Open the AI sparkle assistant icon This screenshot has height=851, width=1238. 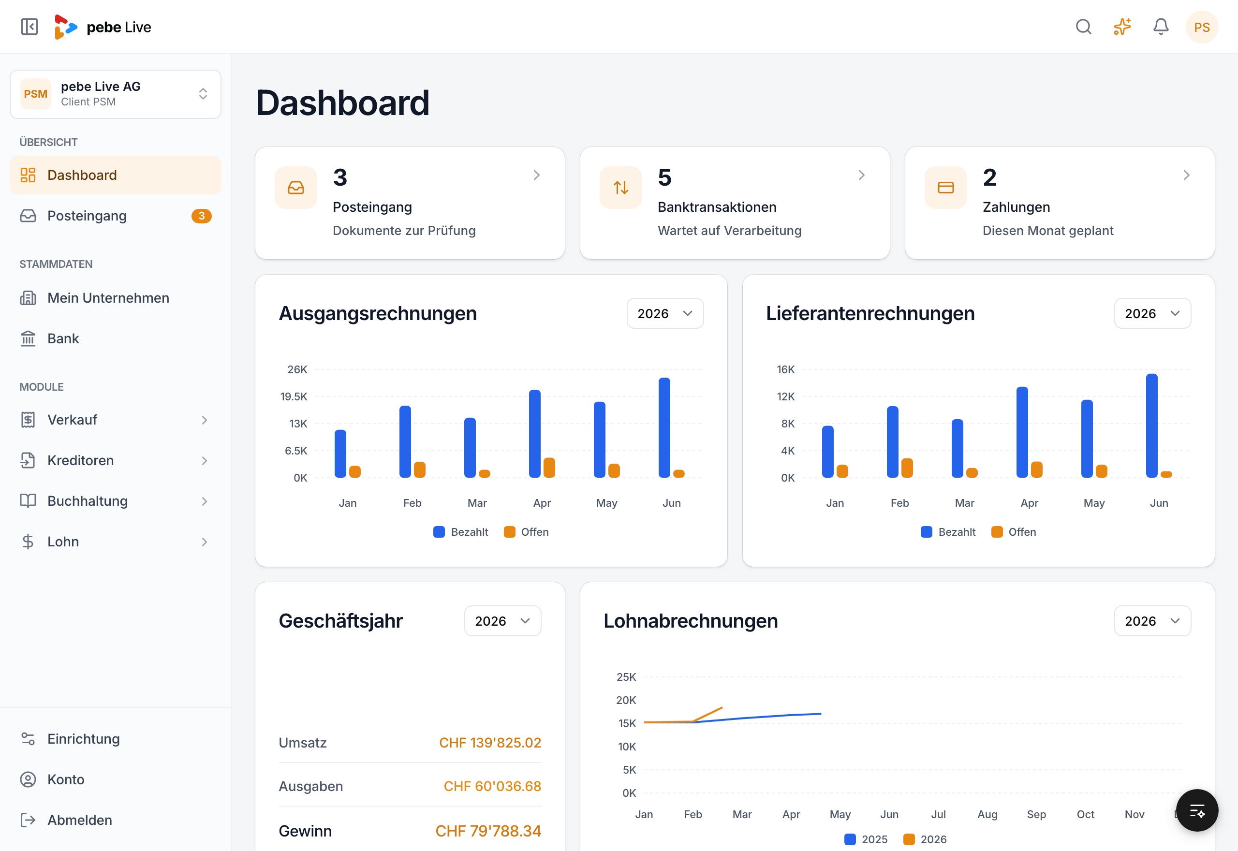[1122, 27]
